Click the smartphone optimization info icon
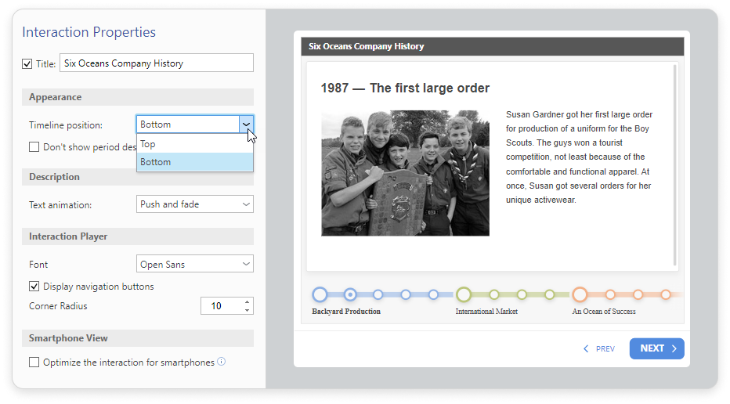Viewport: 730px width, 404px height. (x=222, y=362)
